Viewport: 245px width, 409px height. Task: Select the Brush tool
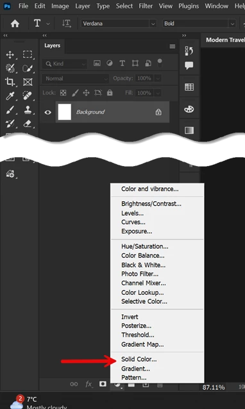(10, 110)
